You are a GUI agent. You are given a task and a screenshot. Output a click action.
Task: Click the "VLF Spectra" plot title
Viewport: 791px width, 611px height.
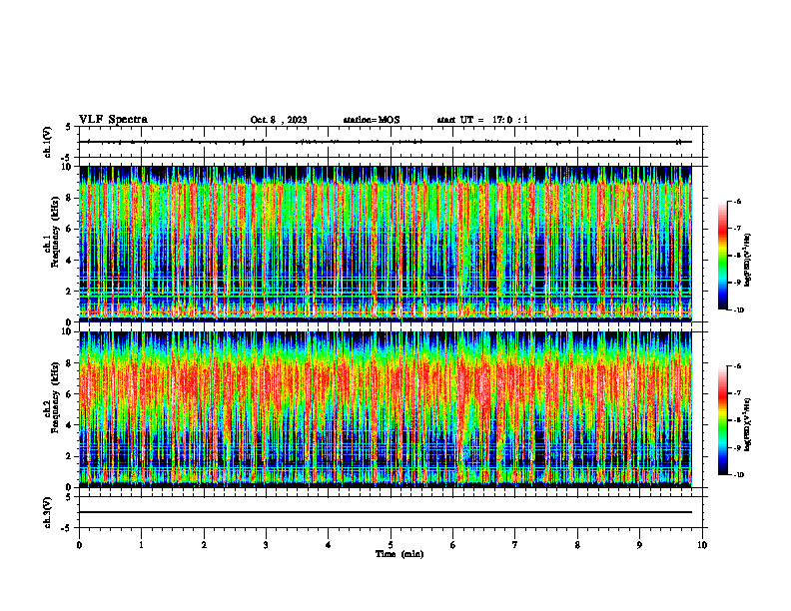pyautogui.click(x=113, y=120)
